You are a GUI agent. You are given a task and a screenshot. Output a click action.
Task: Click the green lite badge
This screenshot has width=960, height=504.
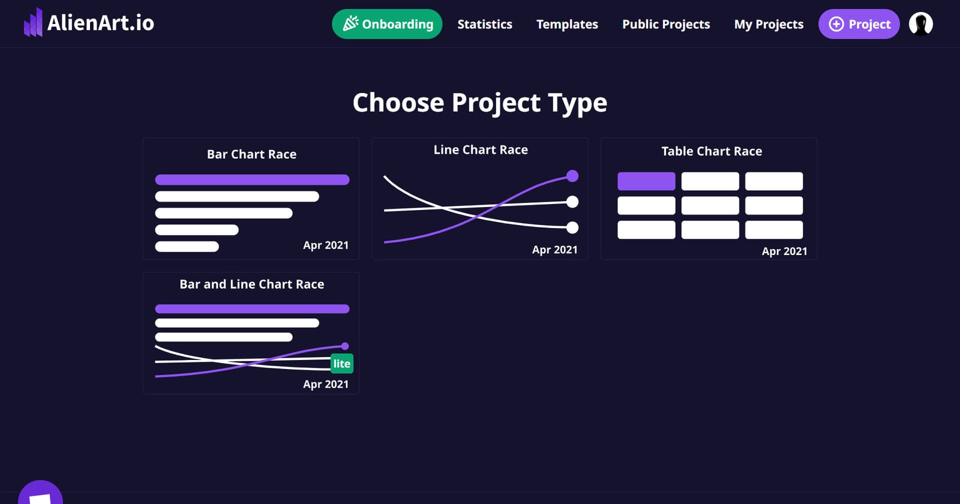(x=341, y=364)
